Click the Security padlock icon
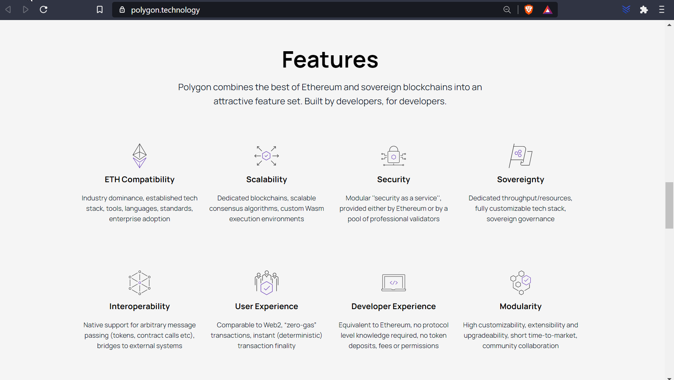Image resolution: width=674 pixels, height=380 pixels. (394, 156)
